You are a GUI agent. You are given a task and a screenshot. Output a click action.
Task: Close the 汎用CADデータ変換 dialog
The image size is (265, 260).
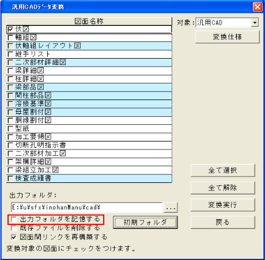[x=258, y=7]
